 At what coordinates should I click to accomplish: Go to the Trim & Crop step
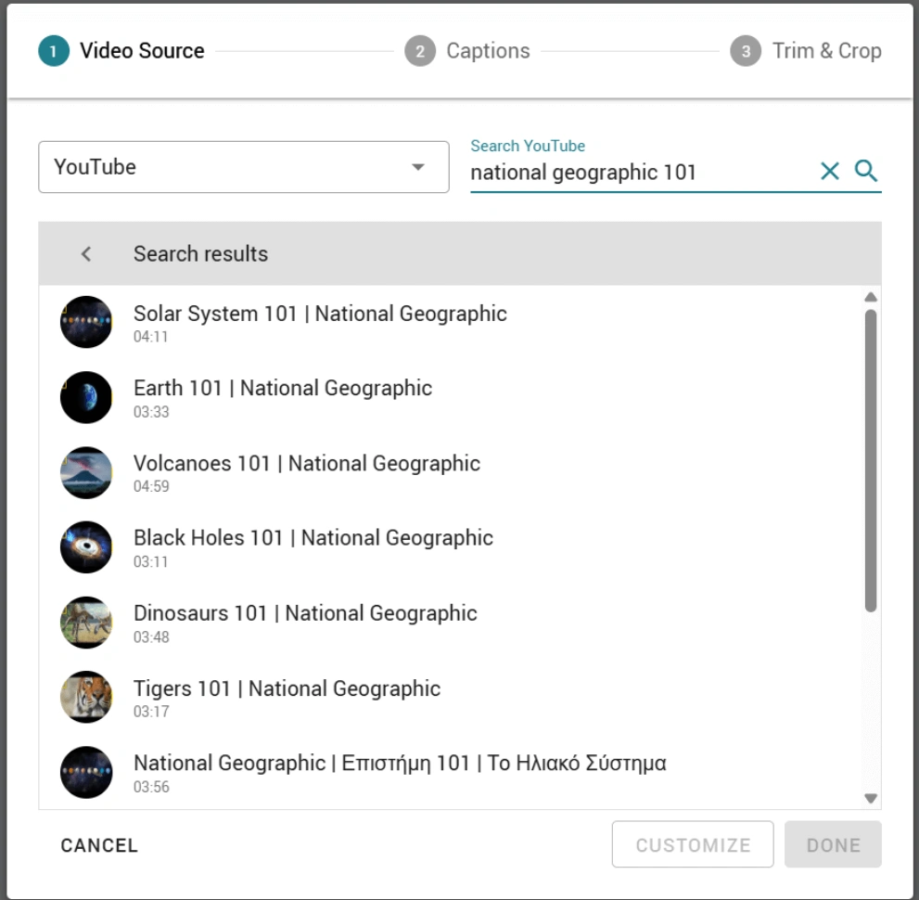(805, 51)
